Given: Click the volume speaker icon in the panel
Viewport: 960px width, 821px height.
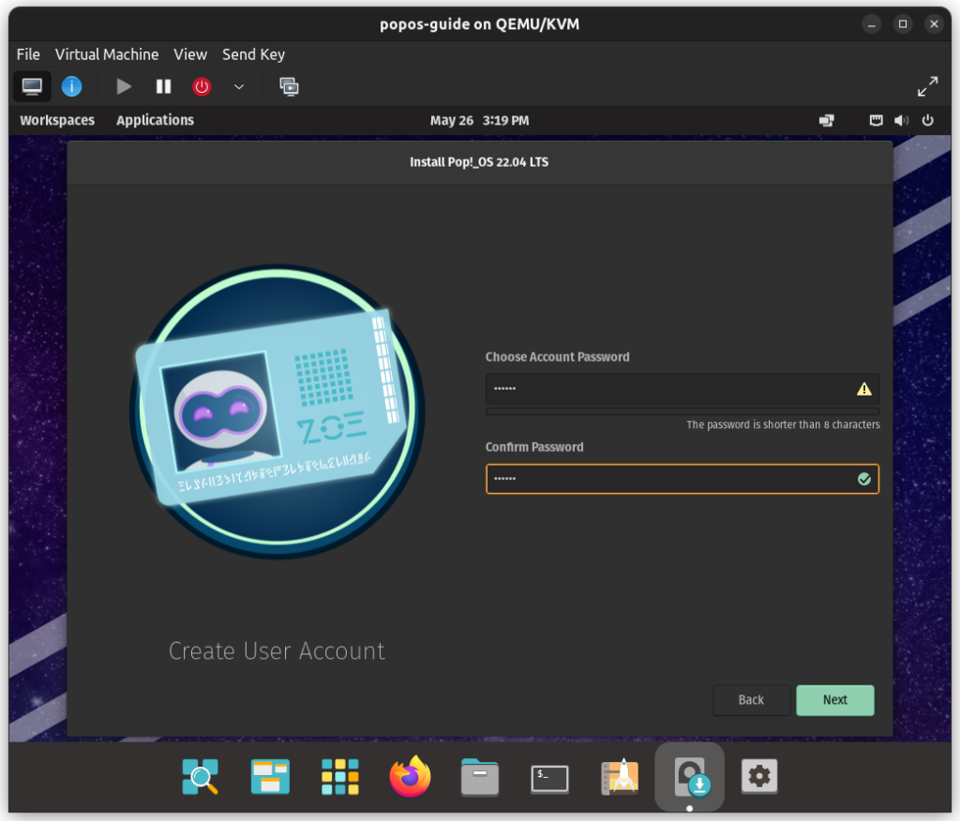Looking at the screenshot, I should pyautogui.click(x=901, y=120).
